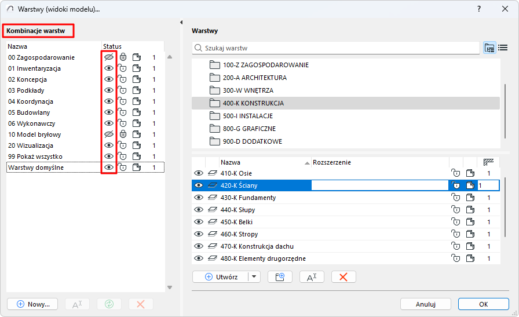The height and width of the screenshot is (317, 519).
Task: Toggle visibility for 10 Model bryłowy
Action: point(108,134)
